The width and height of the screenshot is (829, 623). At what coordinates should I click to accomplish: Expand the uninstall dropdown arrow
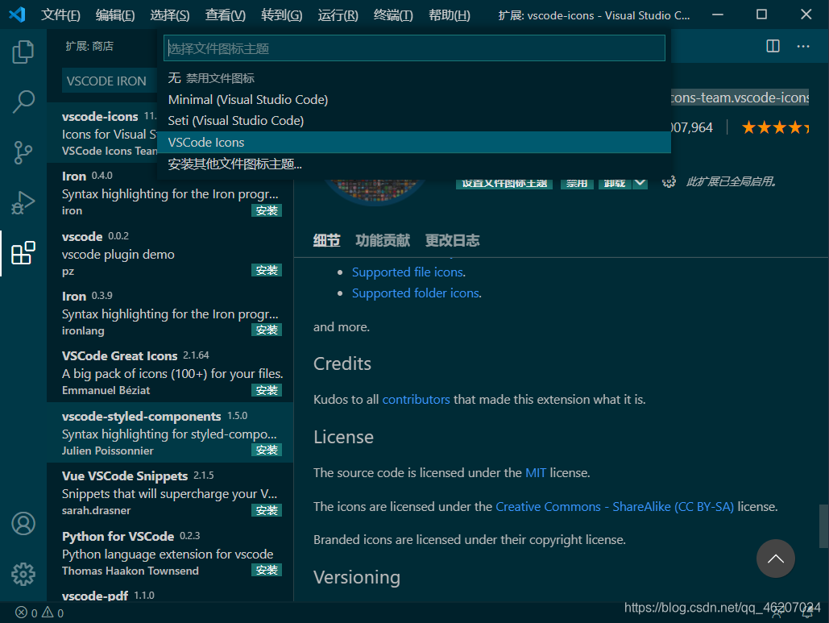[x=640, y=183]
